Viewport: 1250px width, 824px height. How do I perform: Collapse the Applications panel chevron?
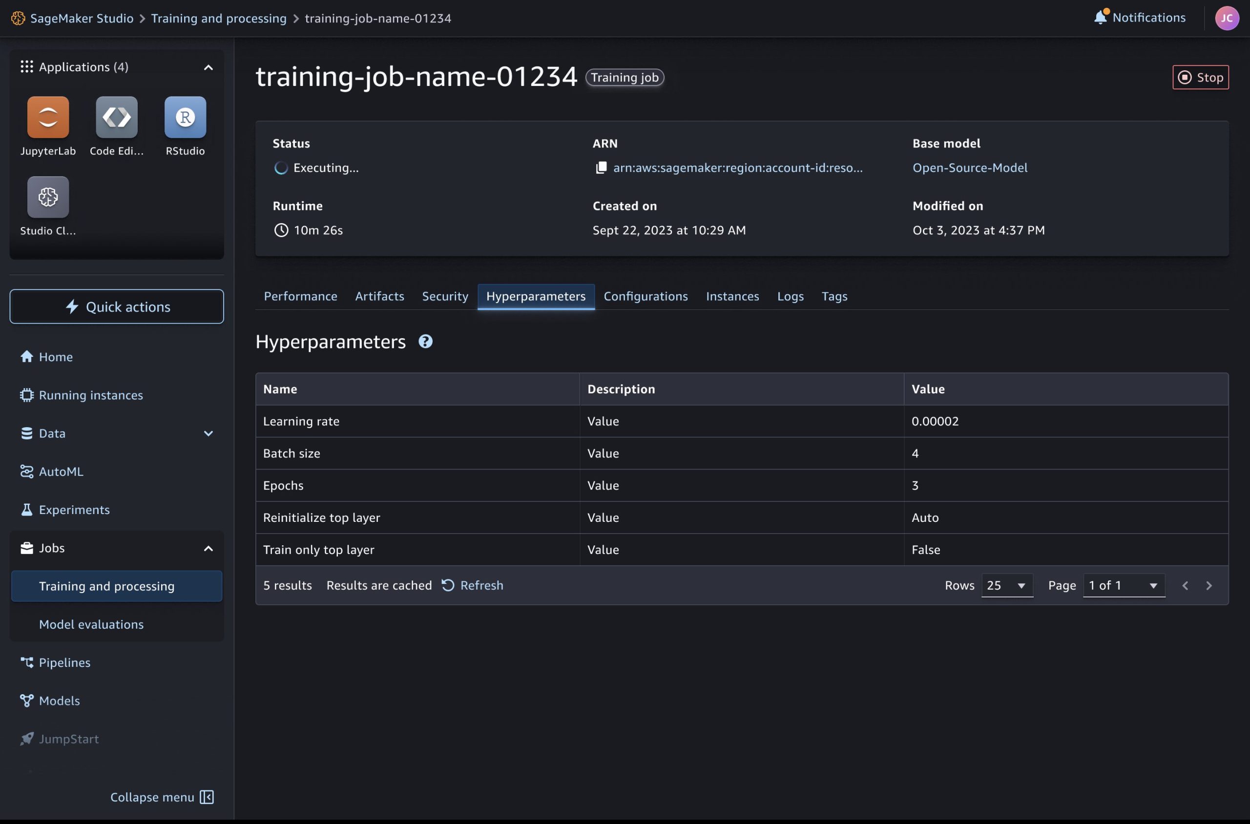208,67
